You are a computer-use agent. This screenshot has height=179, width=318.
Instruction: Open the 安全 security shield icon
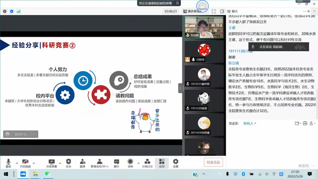coord(69,163)
